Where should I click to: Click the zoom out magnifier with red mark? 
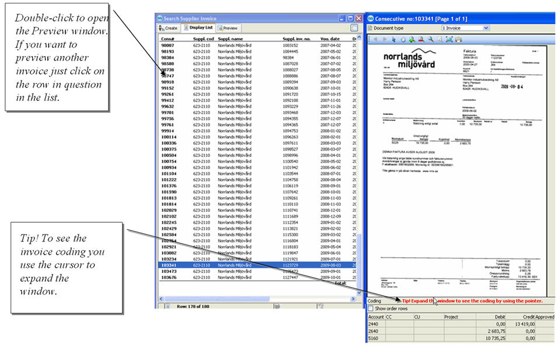click(x=421, y=40)
